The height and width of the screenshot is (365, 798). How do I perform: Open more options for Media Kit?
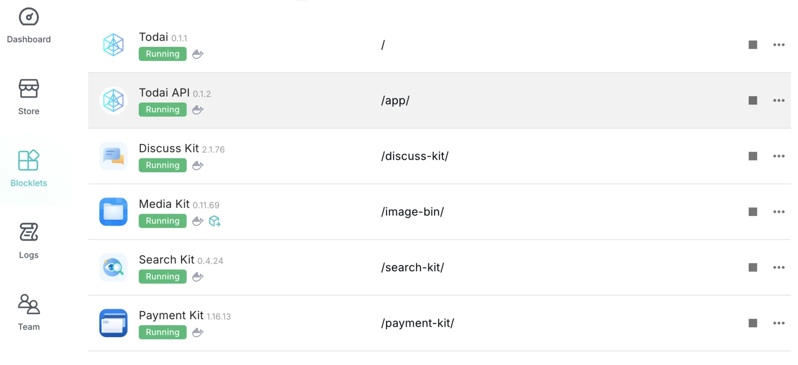tap(779, 212)
